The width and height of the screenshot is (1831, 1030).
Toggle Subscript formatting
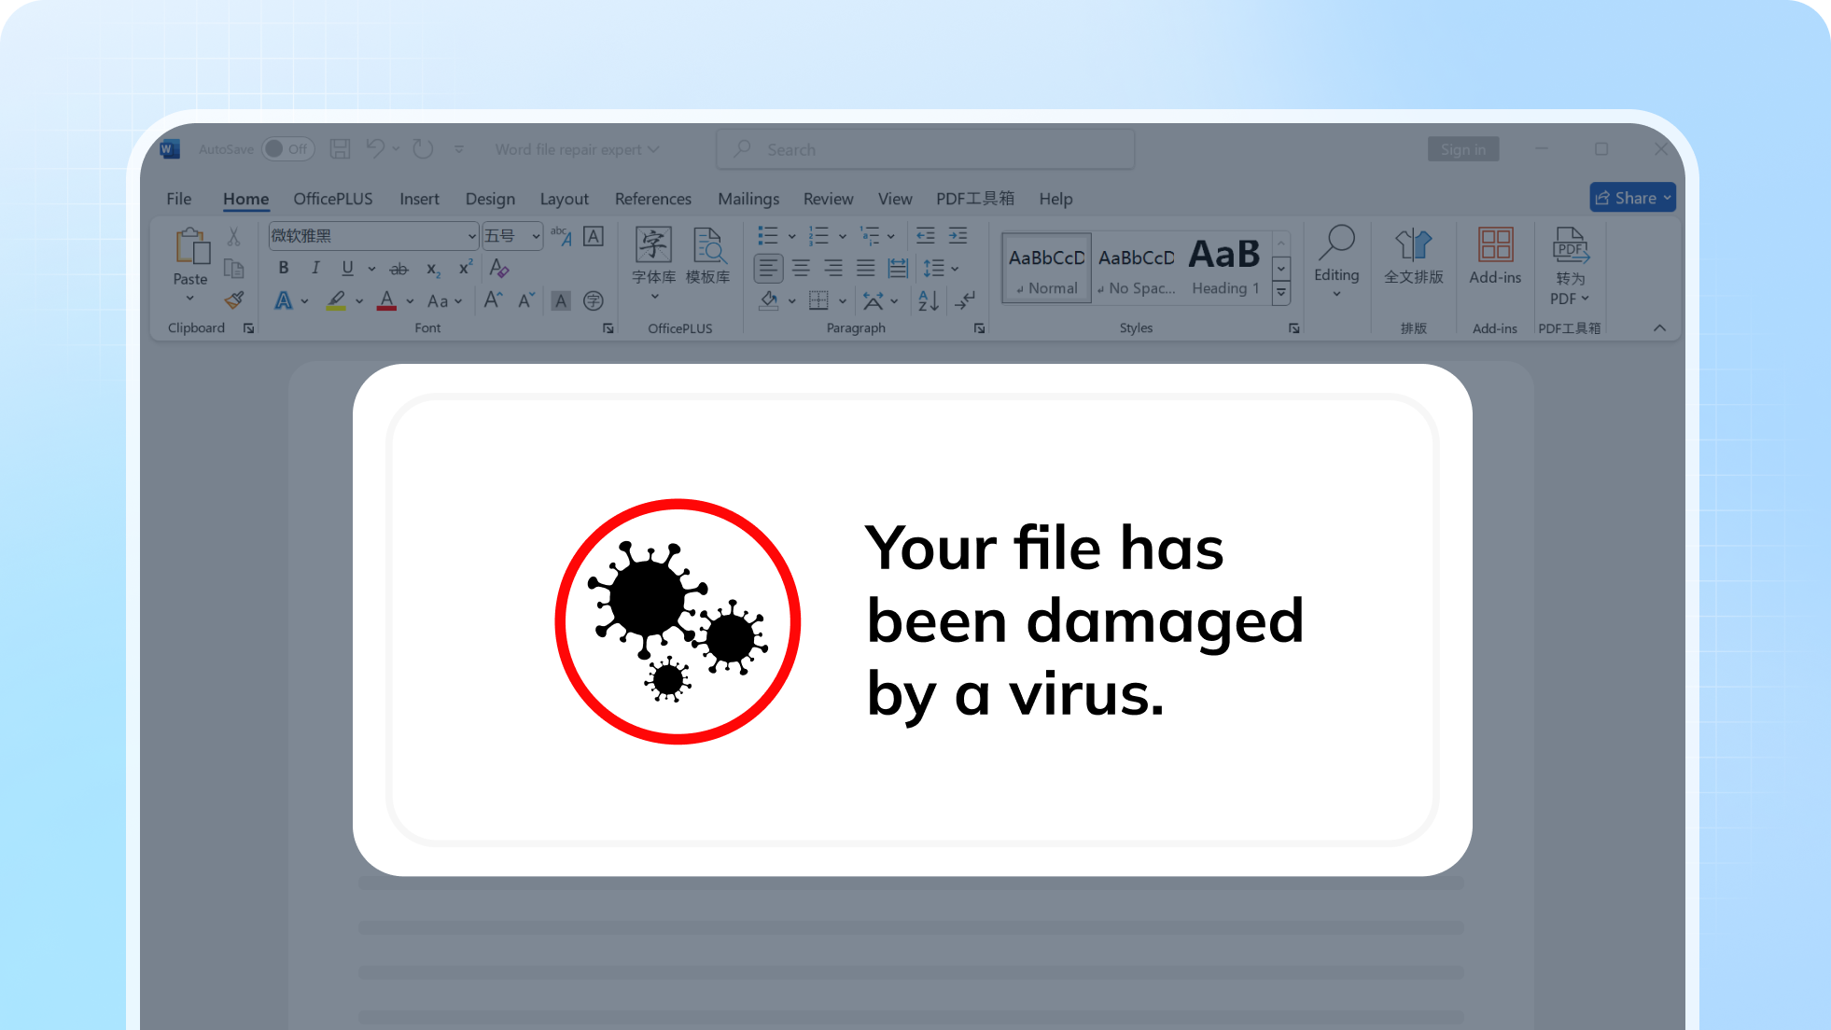tap(433, 269)
